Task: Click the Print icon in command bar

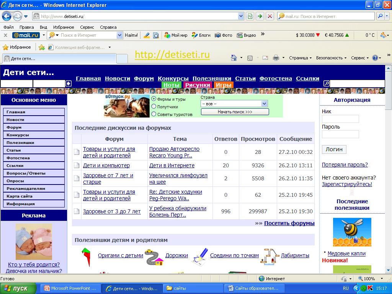Action: coord(276,58)
